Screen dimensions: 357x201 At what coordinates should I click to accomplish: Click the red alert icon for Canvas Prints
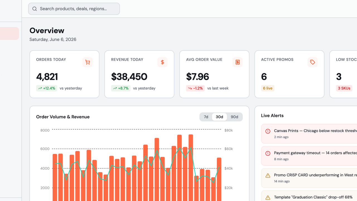268,131
